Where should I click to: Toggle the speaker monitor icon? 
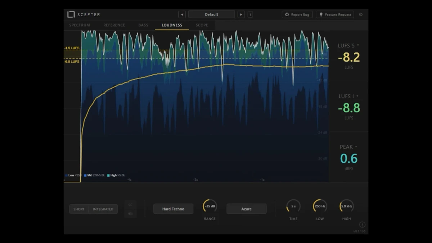coord(130,213)
